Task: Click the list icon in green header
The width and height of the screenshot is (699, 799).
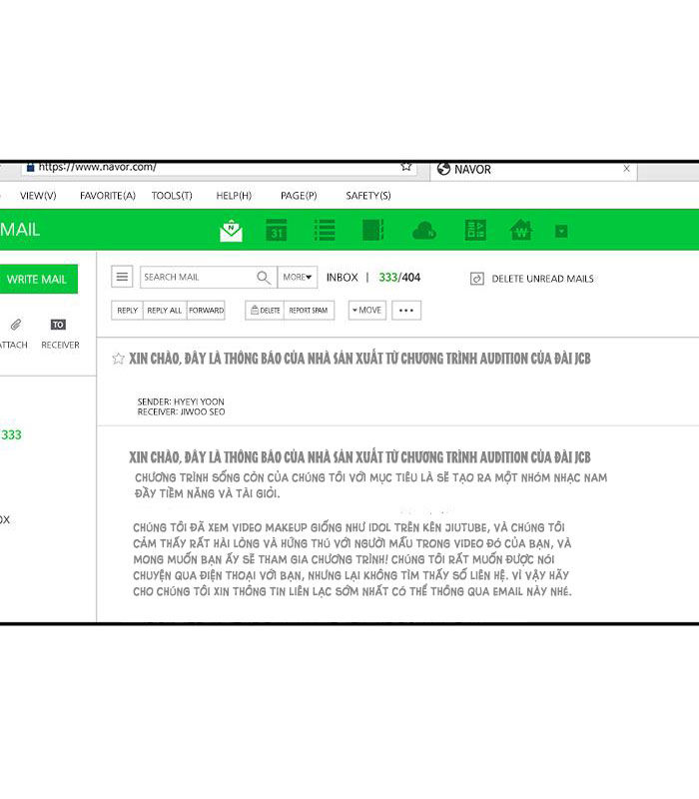Action: pyautogui.click(x=325, y=231)
